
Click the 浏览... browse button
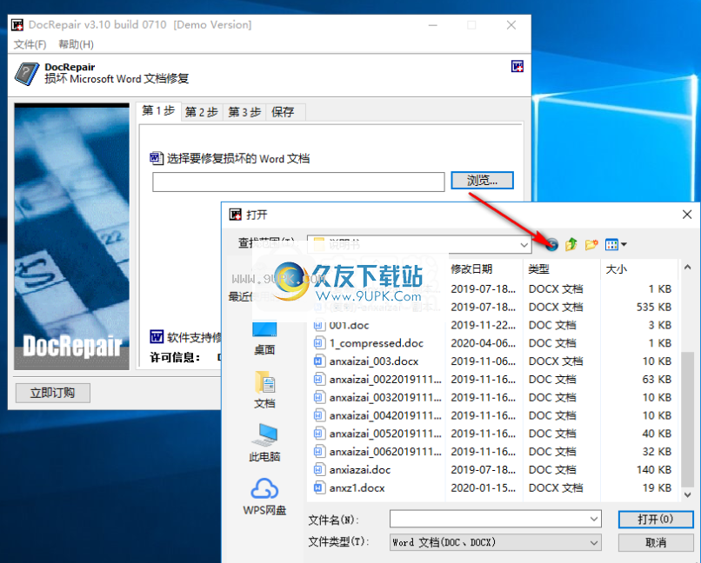[482, 181]
